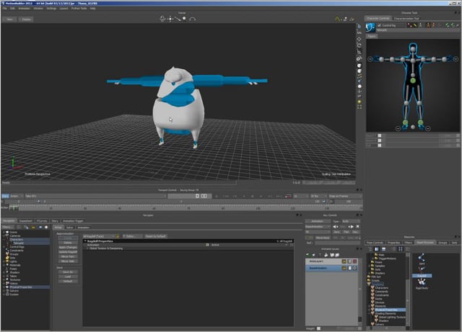Screen dimensions: 462x332
Task: Click the next key arrow in Key Controls
Action: pyautogui.click(x=351, y=227)
